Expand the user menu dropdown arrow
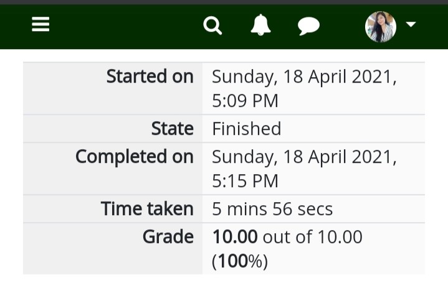Image resolution: width=448 pixels, height=291 pixels. tap(411, 24)
